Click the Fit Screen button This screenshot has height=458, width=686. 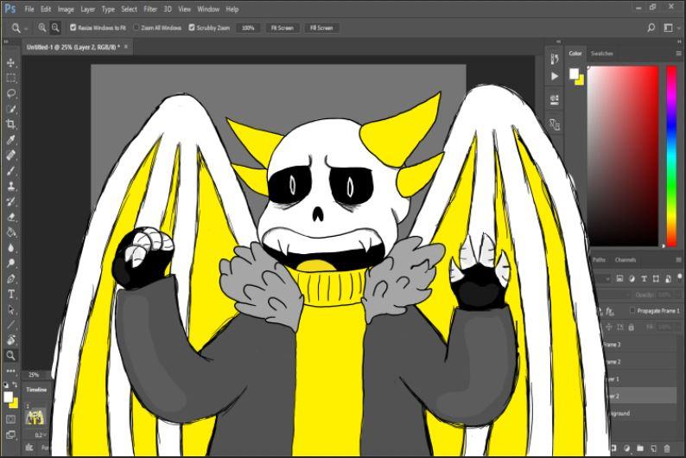[283, 28]
